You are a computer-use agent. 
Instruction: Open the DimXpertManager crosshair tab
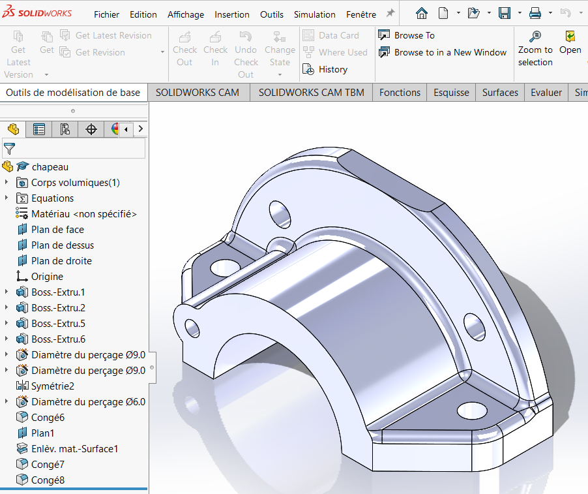(x=91, y=129)
